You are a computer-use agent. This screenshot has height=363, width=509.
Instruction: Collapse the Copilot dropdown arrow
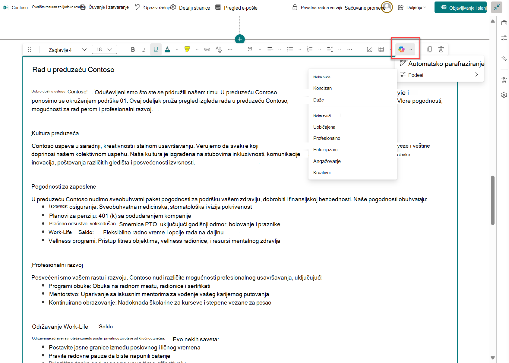pyautogui.click(x=411, y=49)
